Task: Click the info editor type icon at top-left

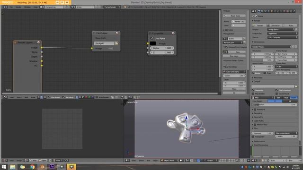Action: point(5,7)
